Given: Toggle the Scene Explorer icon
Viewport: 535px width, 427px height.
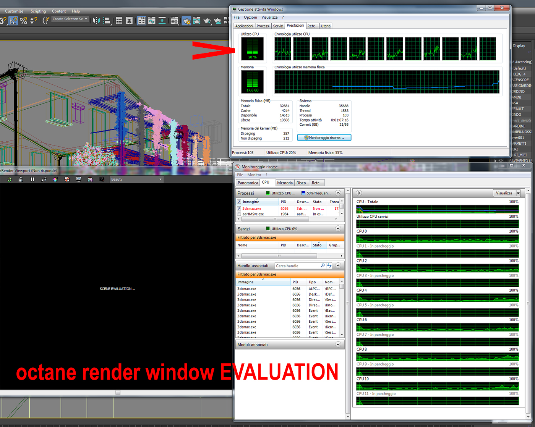Looking at the screenshot, I should (x=119, y=21).
